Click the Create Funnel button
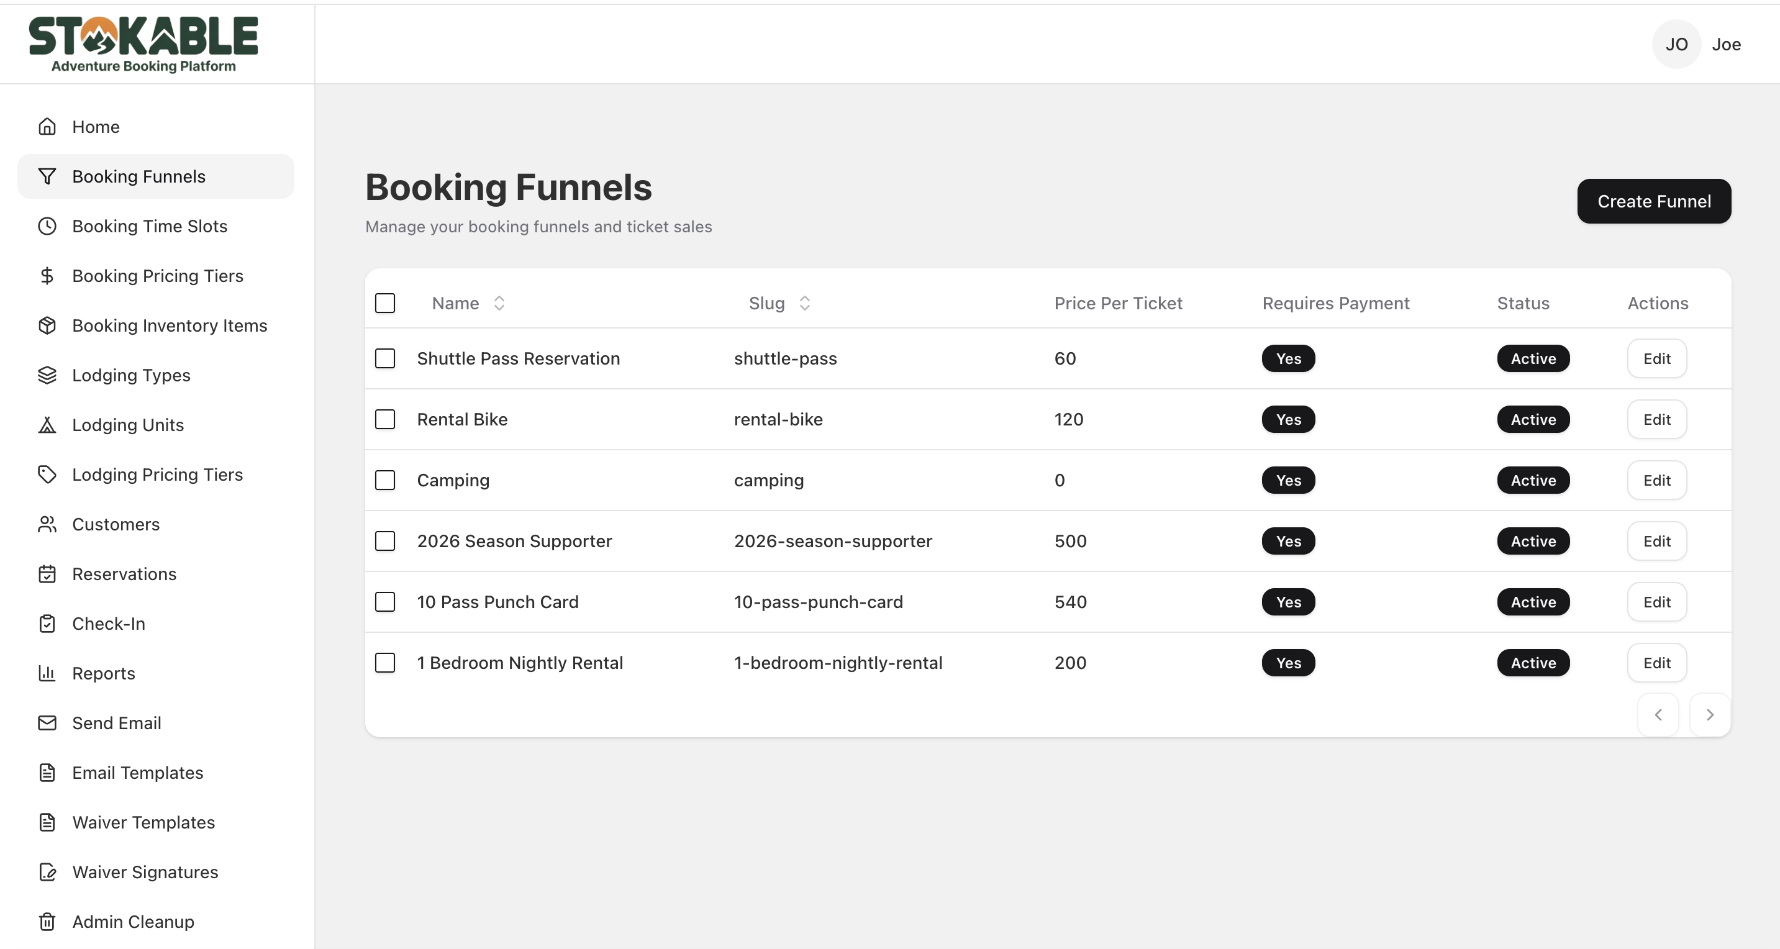The width and height of the screenshot is (1780, 949). (1653, 201)
